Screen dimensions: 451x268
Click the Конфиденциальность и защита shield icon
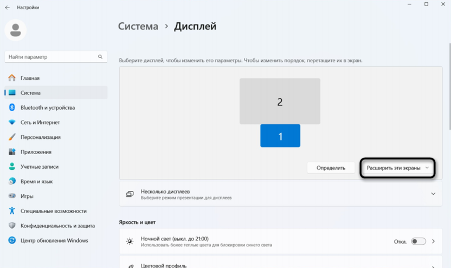coord(12,225)
